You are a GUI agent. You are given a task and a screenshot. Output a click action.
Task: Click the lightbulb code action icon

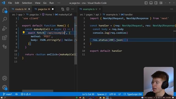tap(24, 32)
